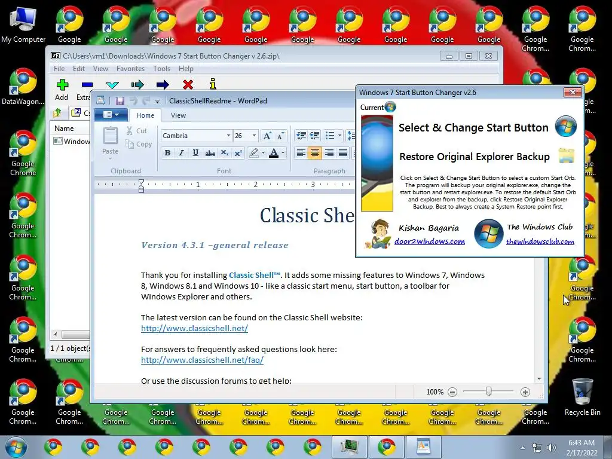Select the DataWagon desktop shortcut

click(23, 87)
